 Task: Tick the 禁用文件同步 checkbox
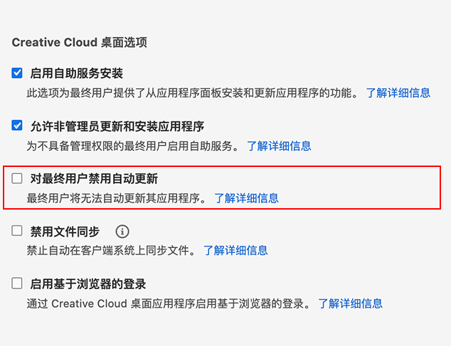pos(17,231)
